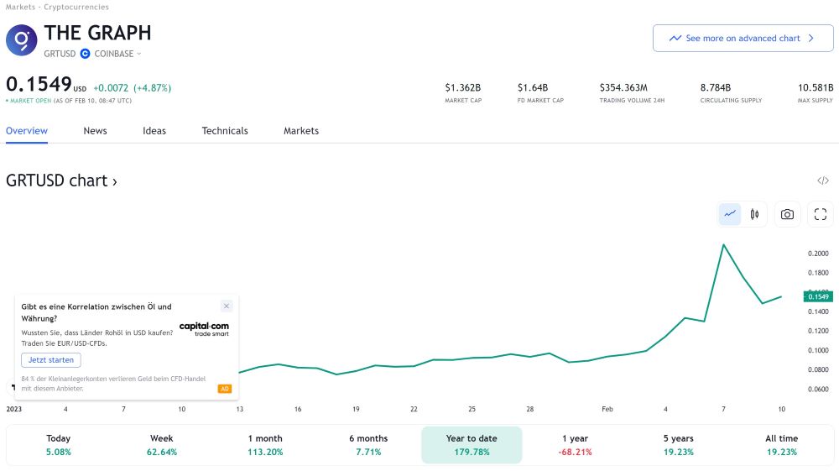
Task: Select the All time range
Action: coord(781,445)
